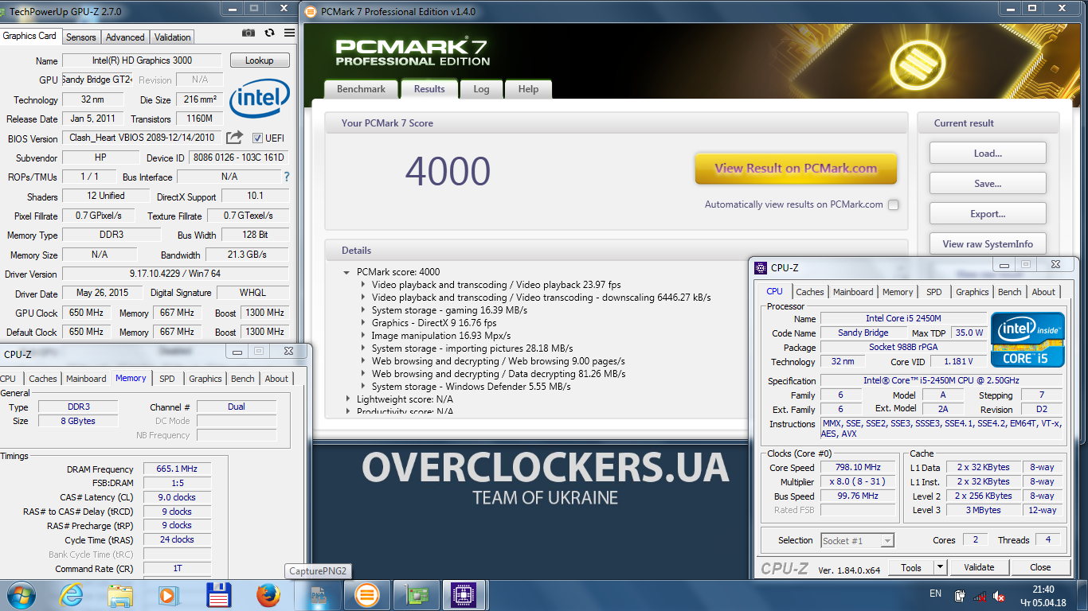1088x611 pixels.
Task: Open the Windows Start menu
Action: [21, 595]
